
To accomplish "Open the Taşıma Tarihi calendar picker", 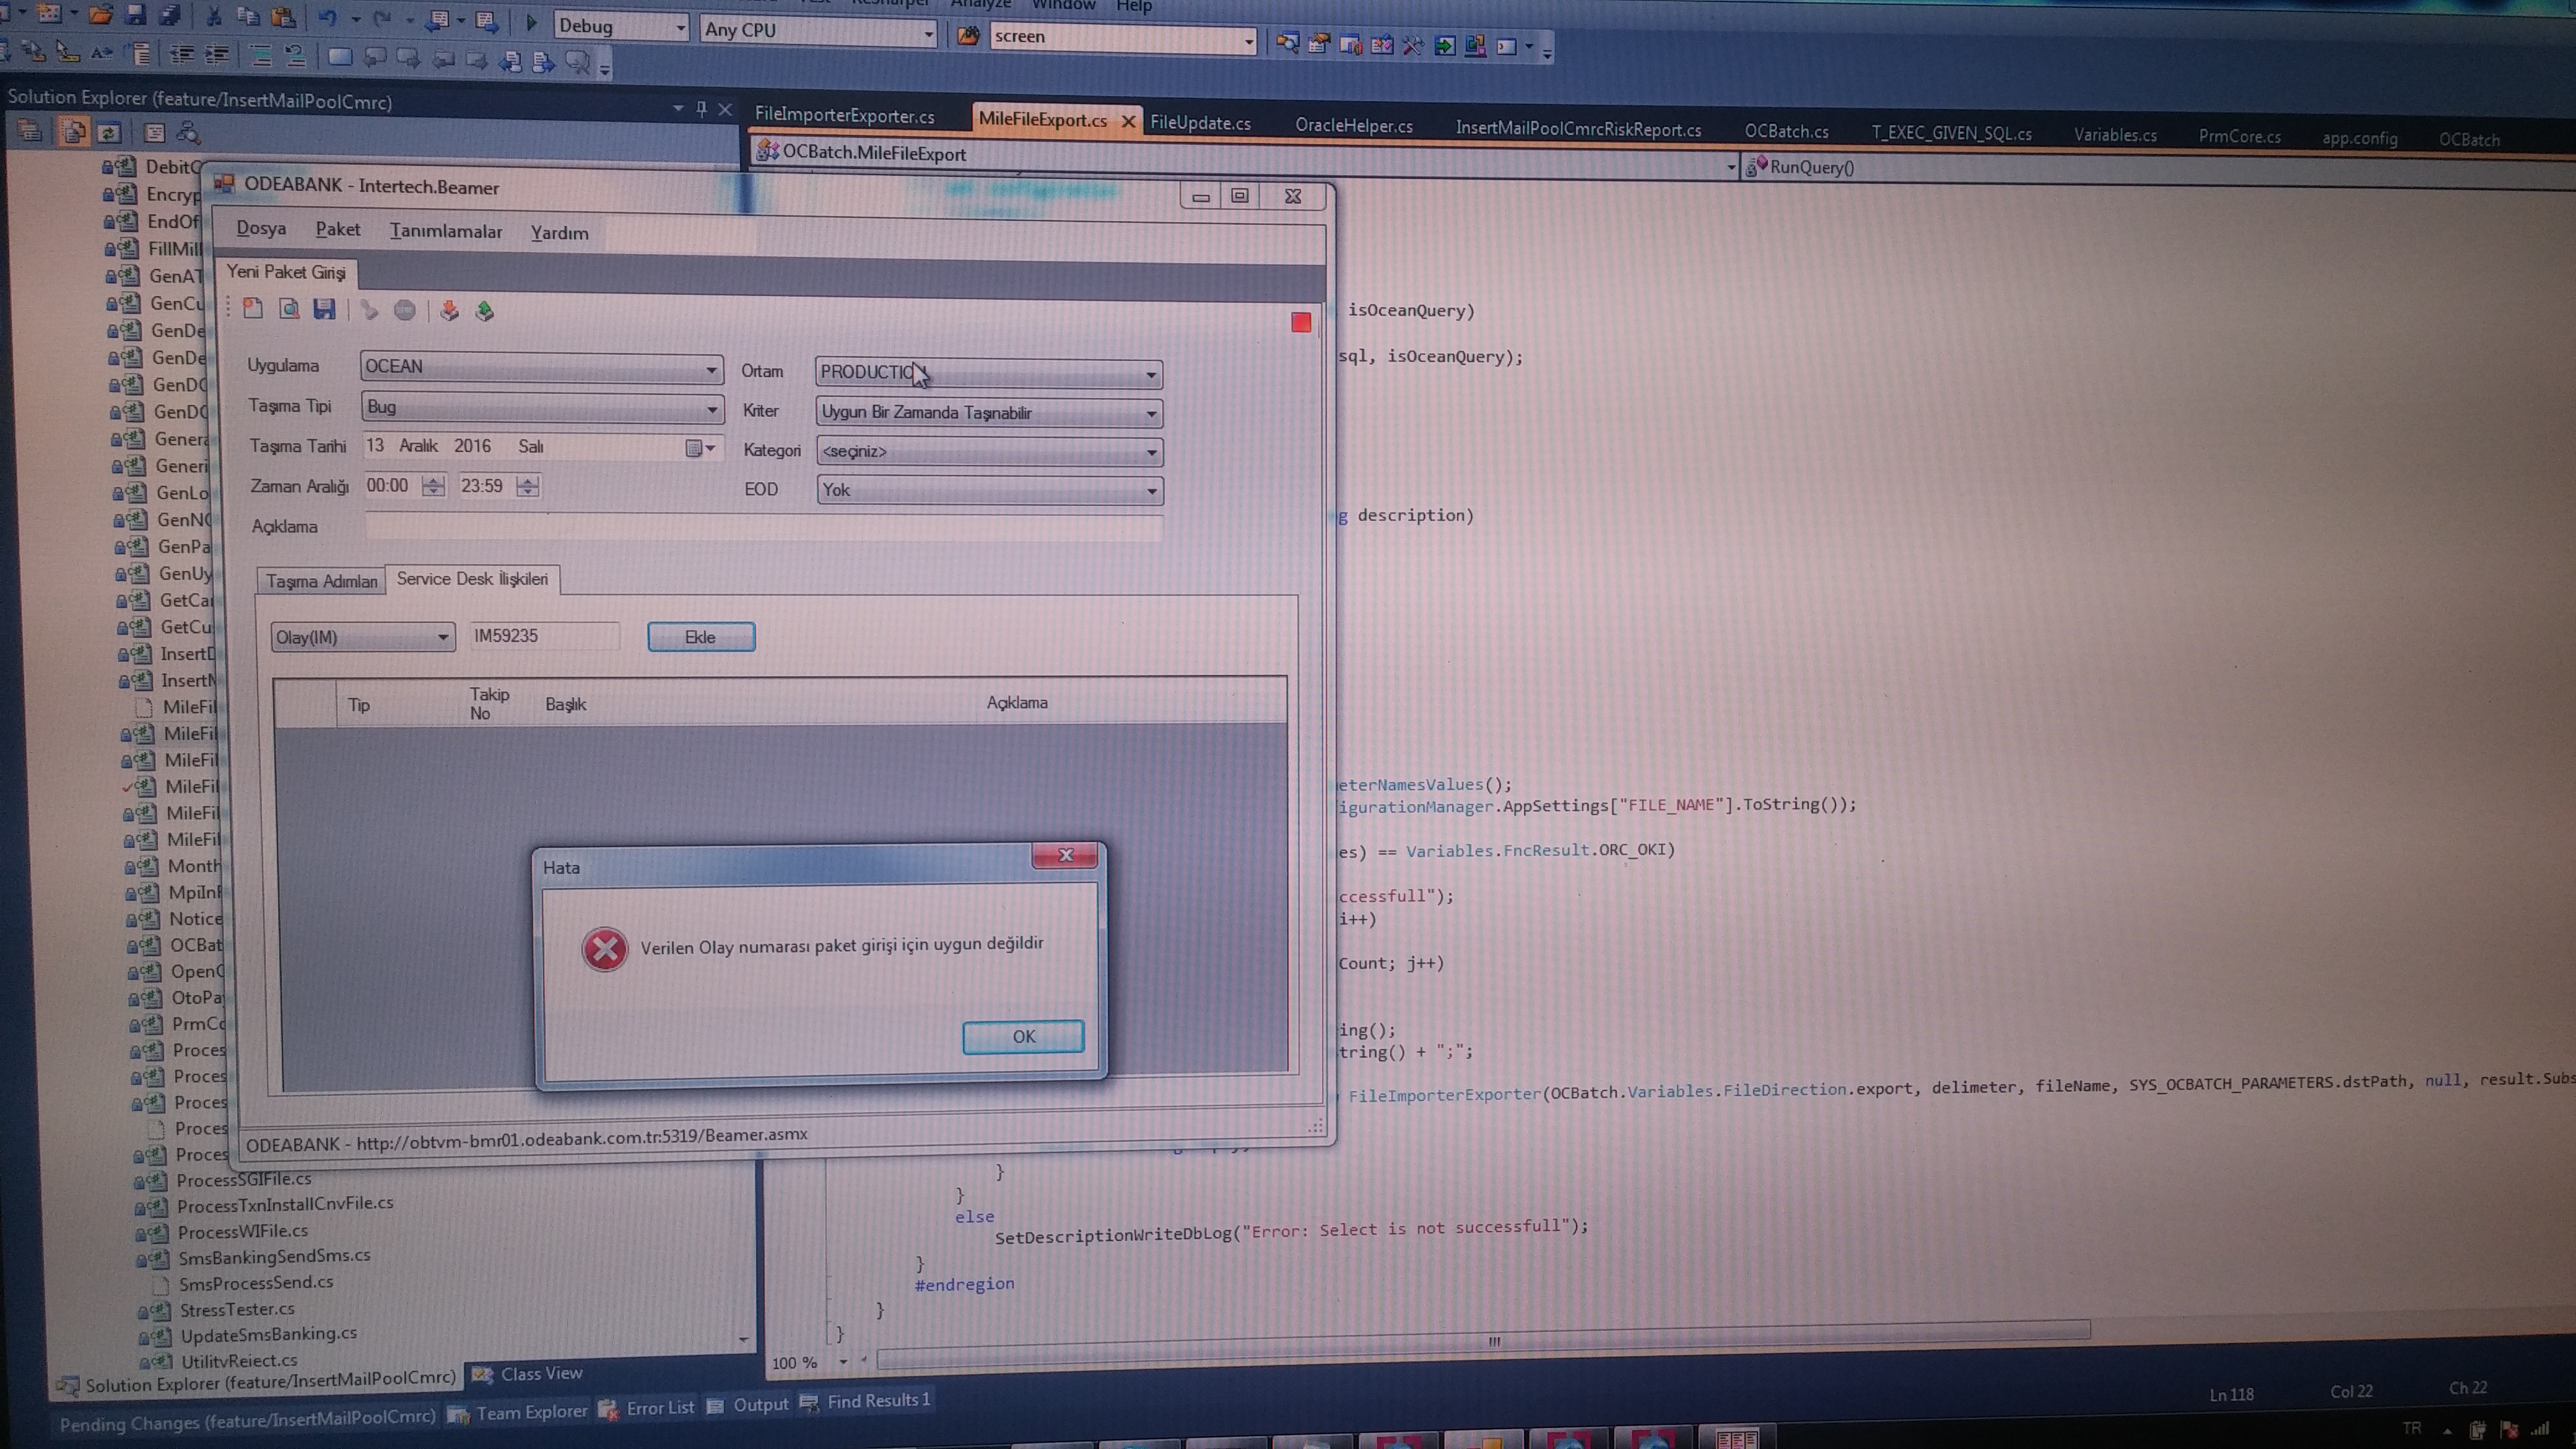I will 700,448.
